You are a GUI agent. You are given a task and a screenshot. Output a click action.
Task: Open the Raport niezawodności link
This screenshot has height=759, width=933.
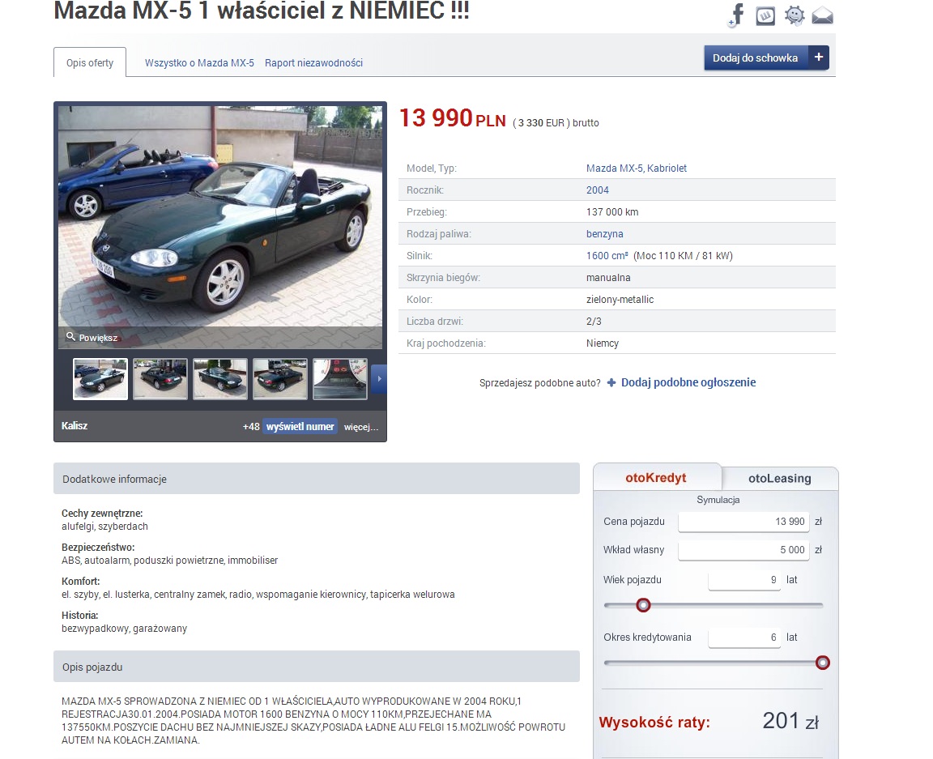313,62
